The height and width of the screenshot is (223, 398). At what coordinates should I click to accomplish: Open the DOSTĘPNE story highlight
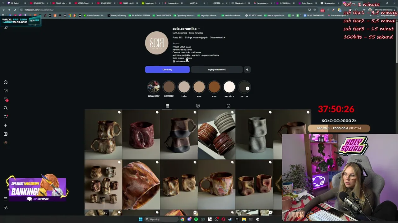[169, 87]
